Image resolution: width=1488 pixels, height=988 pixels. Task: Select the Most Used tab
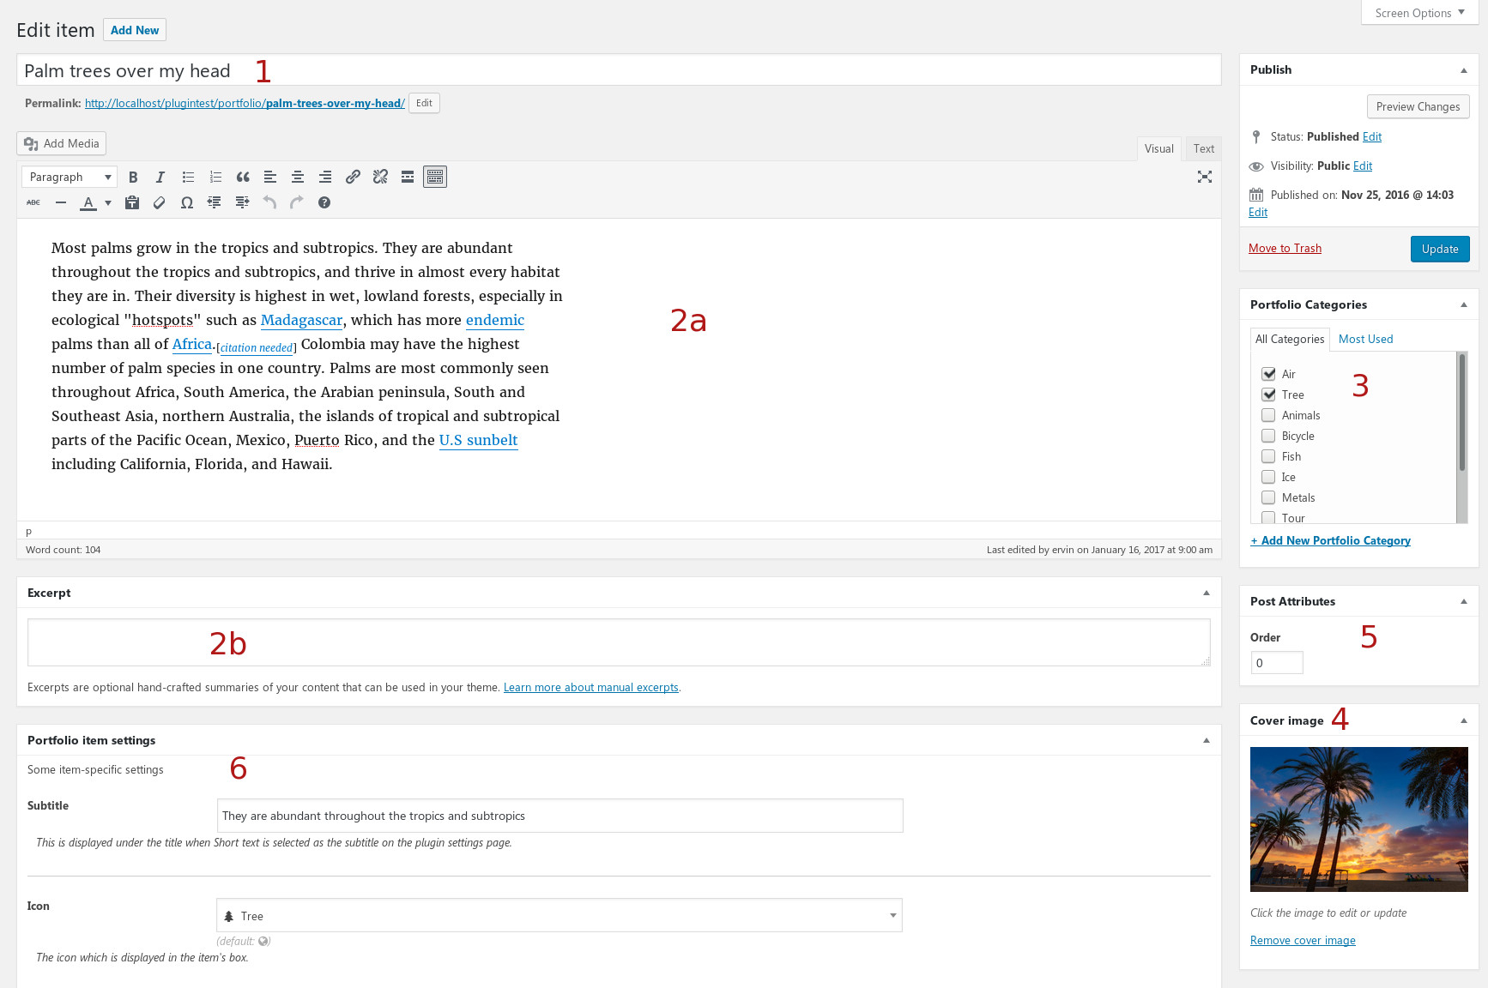pyautogui.click(x=1365, y=339)
